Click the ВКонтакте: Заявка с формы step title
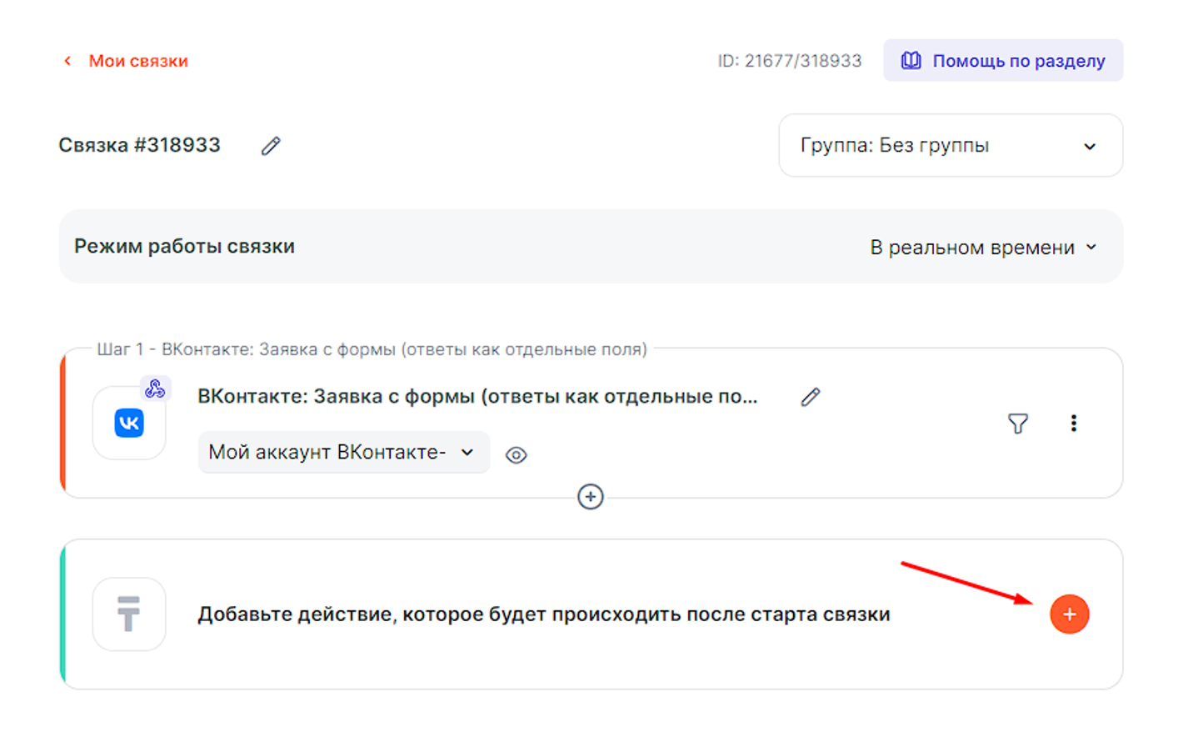1183x747 pixels. click(477, 397)
